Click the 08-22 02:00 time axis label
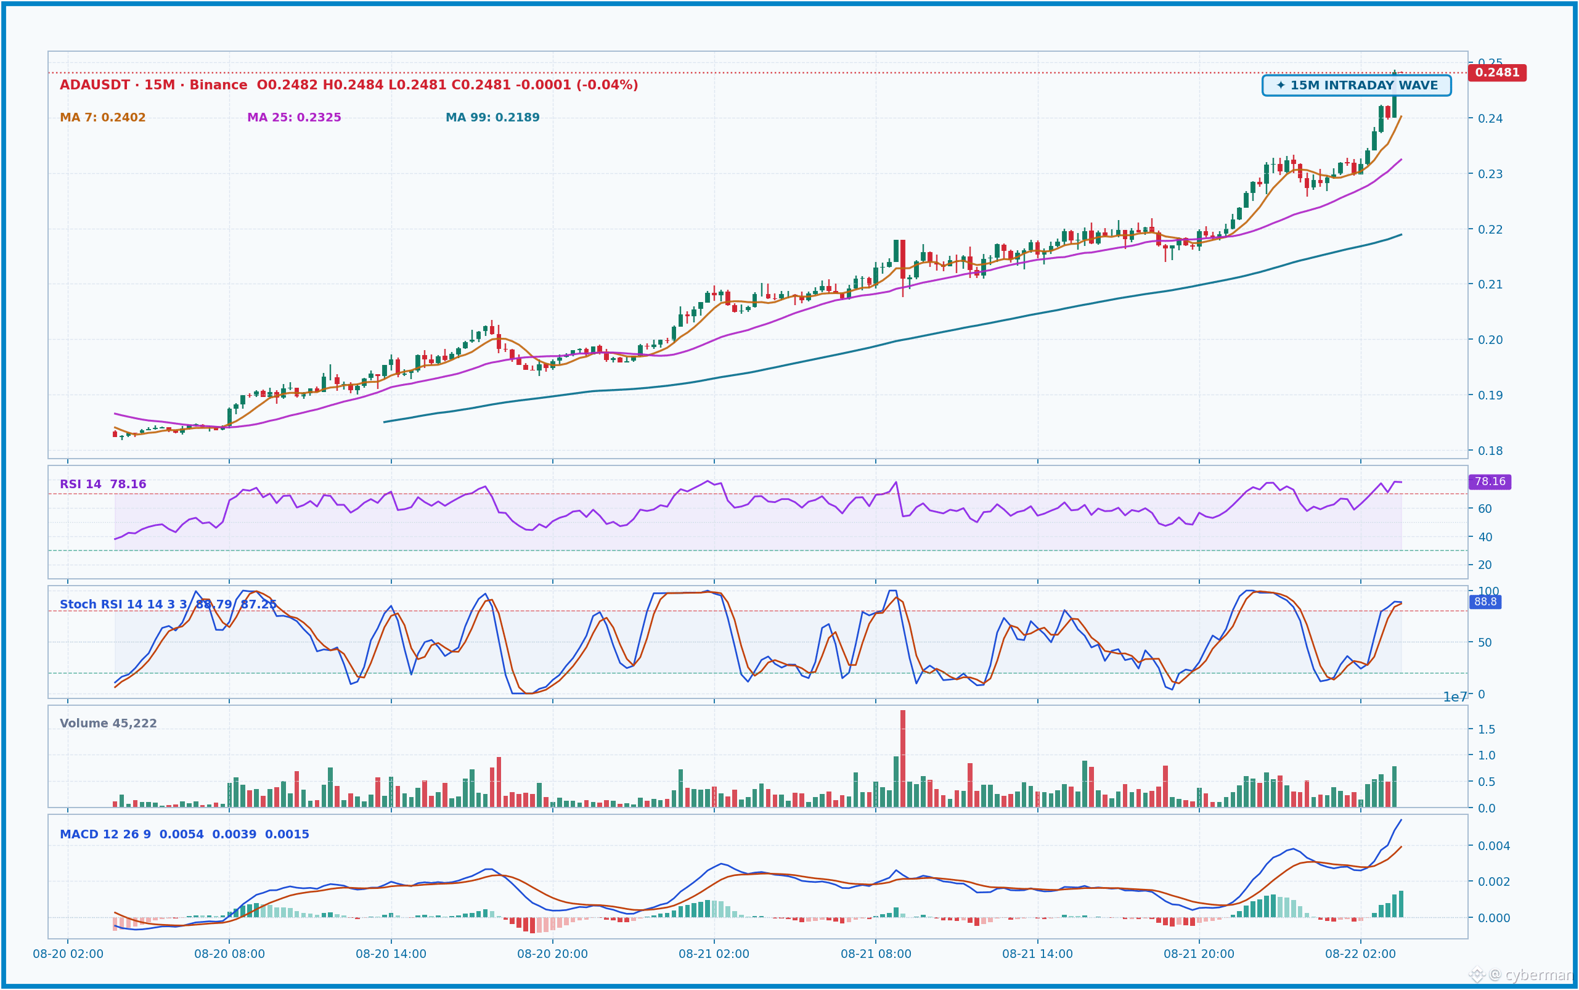The height and width of the screenshot is (990, 1579). 1361,954
